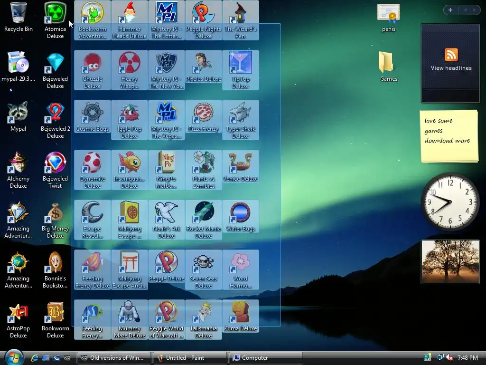The image size is (486, 365).
Task: Select the Noah's Ark Deluxe shortcut
Action: [167, 220]
